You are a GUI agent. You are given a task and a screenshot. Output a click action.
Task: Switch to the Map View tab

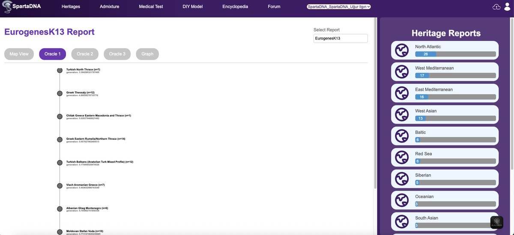[x=19, y=54]
